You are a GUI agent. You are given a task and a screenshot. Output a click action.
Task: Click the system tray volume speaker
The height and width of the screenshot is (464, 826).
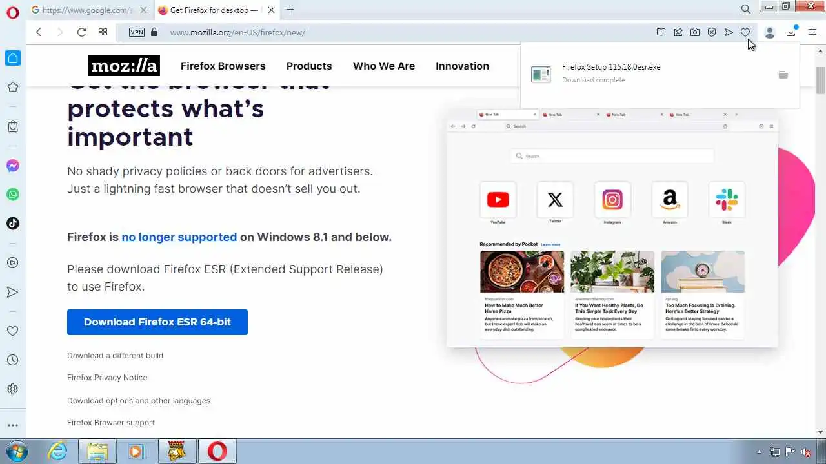tap(806, 452)
